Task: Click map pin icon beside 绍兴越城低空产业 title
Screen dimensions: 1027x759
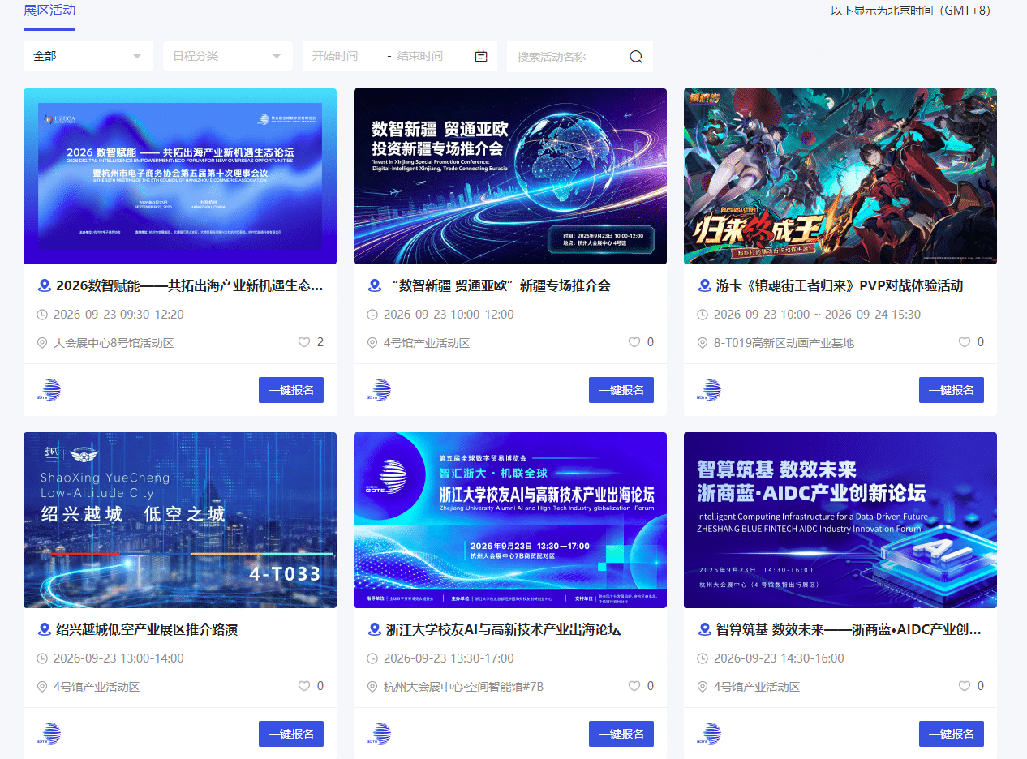Action: (45, 629)
